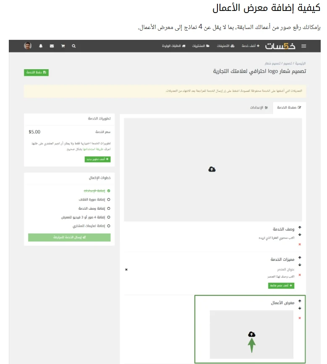Click the معرض الأعمال section heading

(x=283, y=303)
